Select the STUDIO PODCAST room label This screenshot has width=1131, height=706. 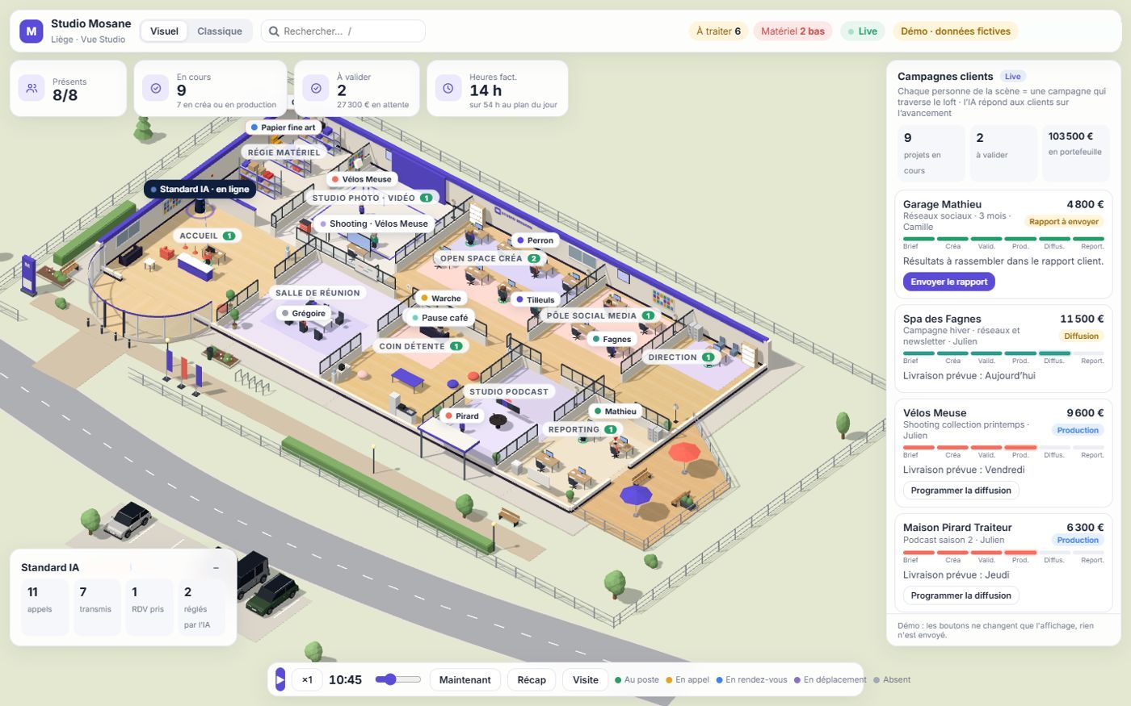(x=509, y=391)
